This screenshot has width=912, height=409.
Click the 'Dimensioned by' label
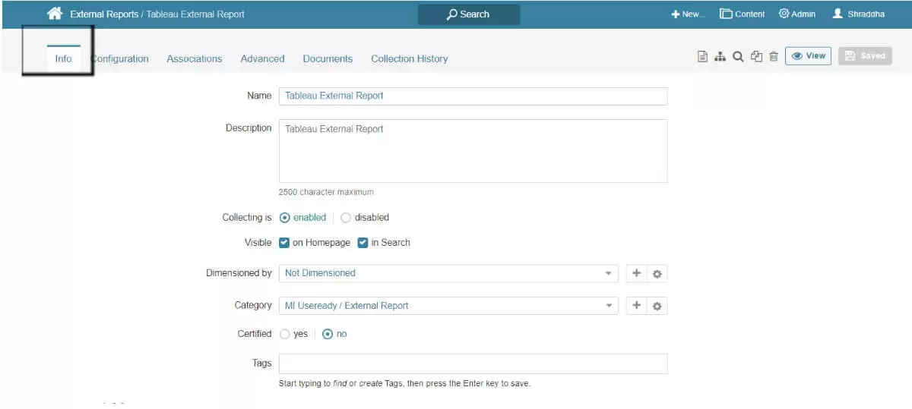tap(239, 273)
